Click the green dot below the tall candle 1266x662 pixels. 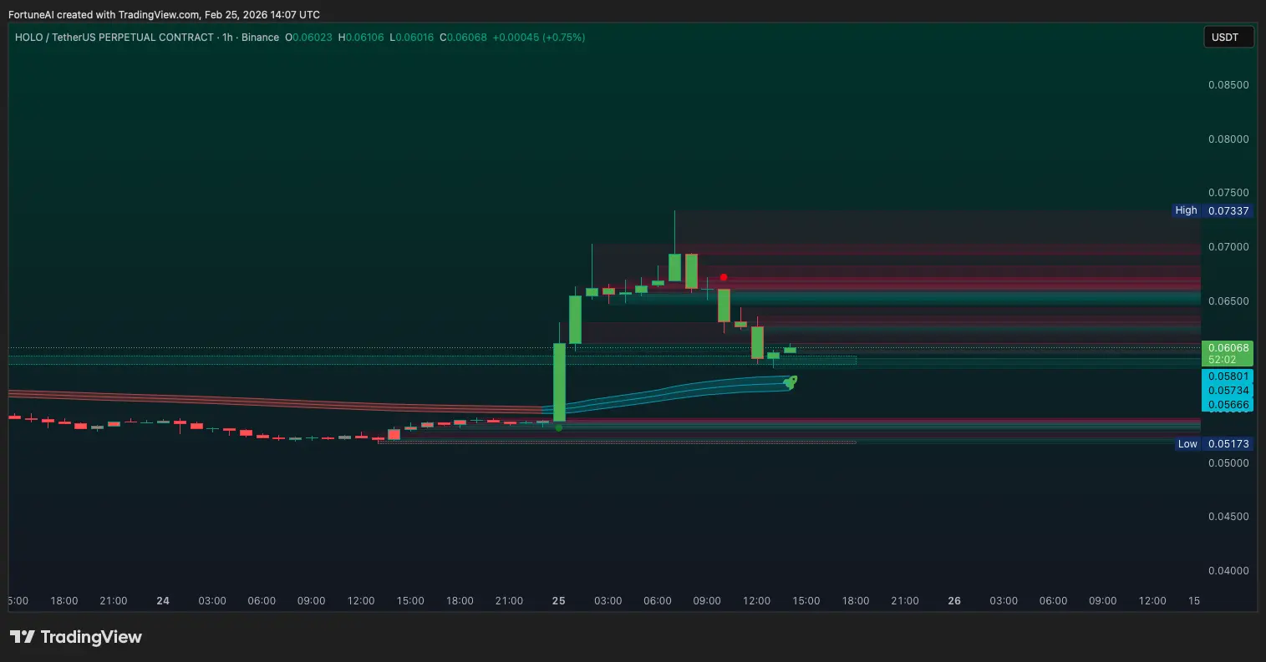point(559,427)
